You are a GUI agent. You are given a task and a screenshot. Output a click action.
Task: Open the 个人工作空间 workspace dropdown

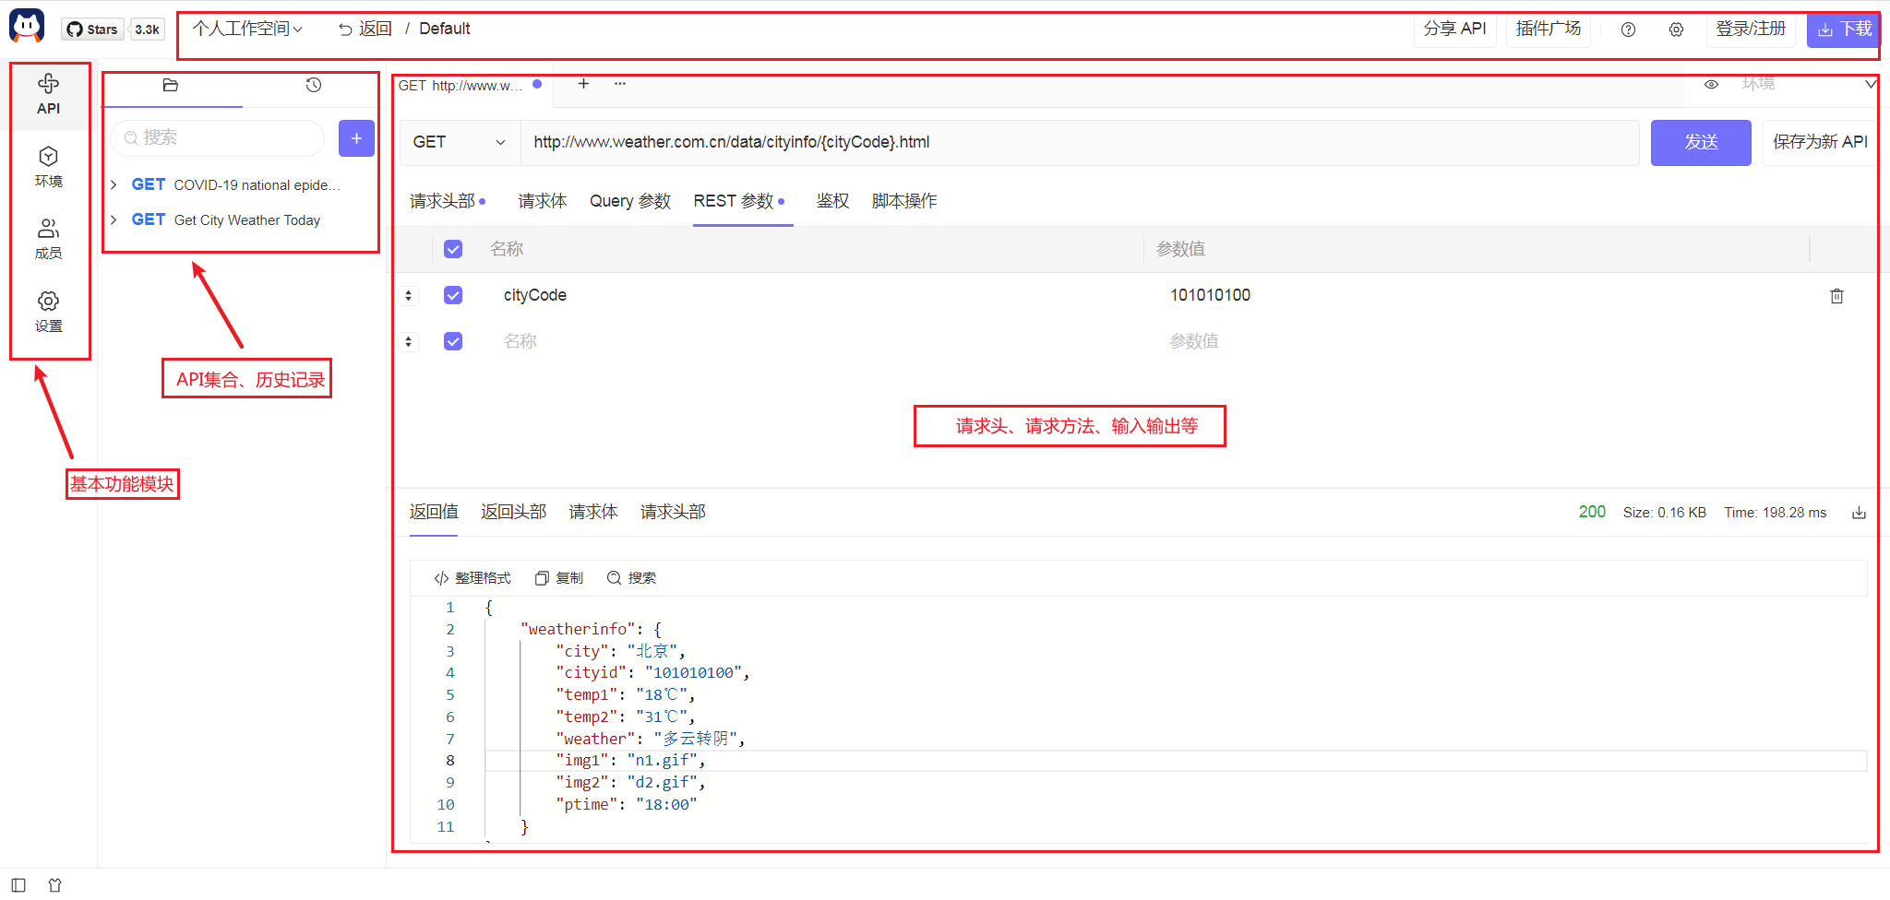click(x=247, y=30)
